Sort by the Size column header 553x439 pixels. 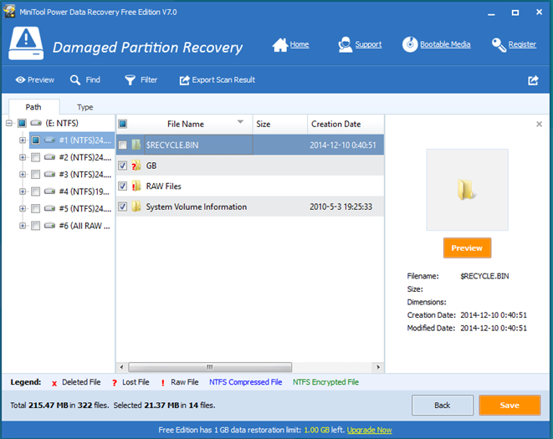click(280, 124)
